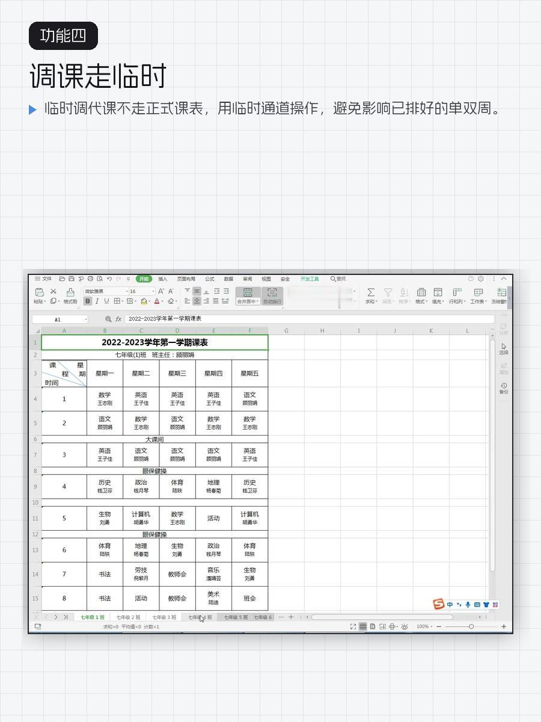This screenshot has width=541, height=722.
Task: Click the Cut scissors icon
Action: [x=53, y=291]
